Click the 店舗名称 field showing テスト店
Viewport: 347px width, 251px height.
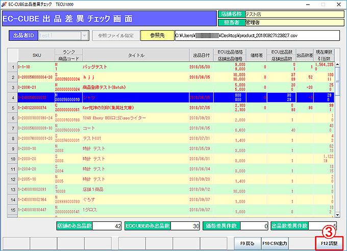point(294,14)
